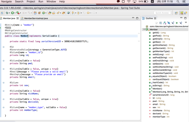Switch to the Spring perspective leaf icon
The height and width of the screenshot is (122, 189).
tap(182, 13)
